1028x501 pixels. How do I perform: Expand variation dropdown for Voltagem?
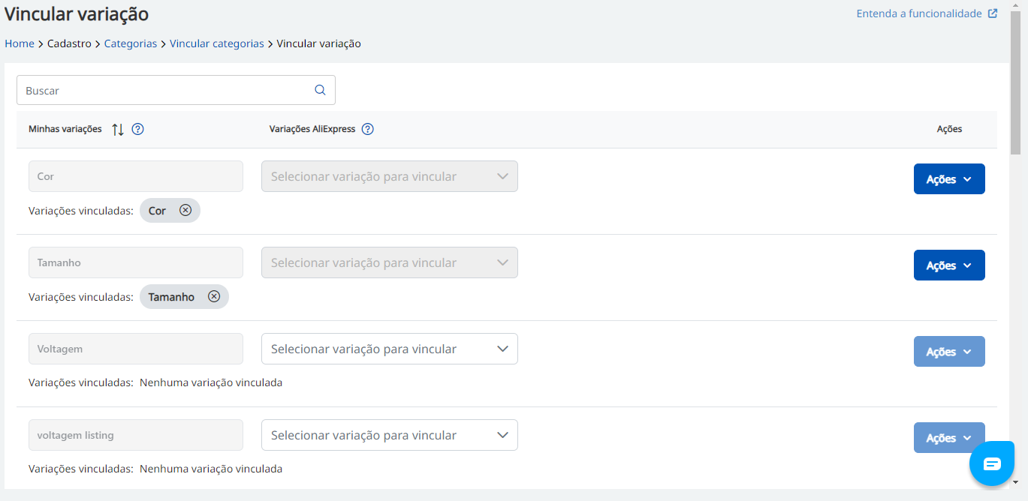(x=389, y=349)
